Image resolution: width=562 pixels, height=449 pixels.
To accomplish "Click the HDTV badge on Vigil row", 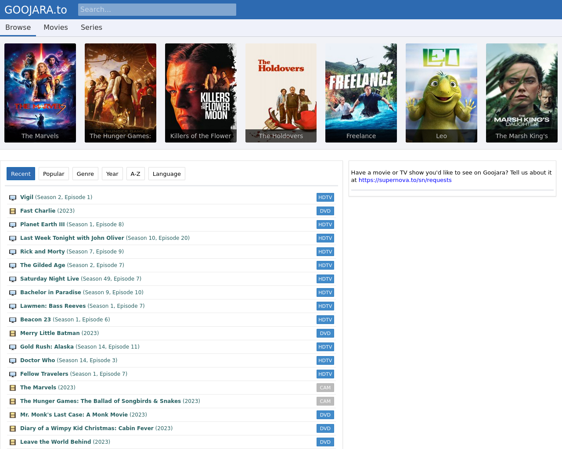I will click(x=325, y=197).
